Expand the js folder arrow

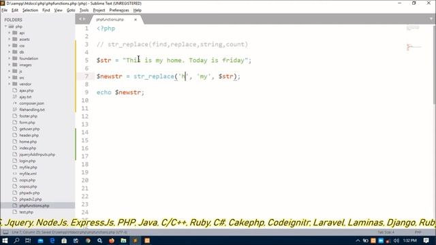(9, 71)
